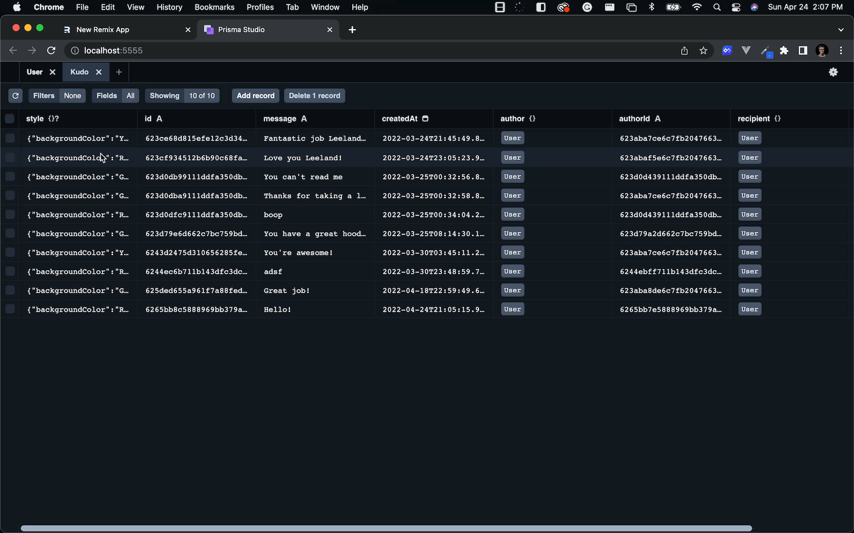Click the horizontal scrollbar at bottom
Image resolution: width=854 pixels, height=533 pixels.
point(386,528)
